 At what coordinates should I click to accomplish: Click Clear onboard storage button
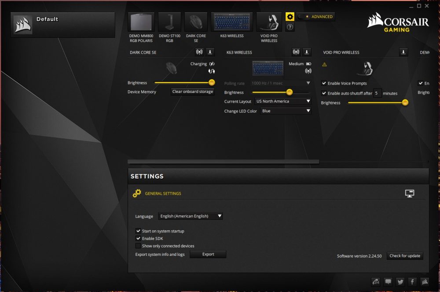pos(193,92)
